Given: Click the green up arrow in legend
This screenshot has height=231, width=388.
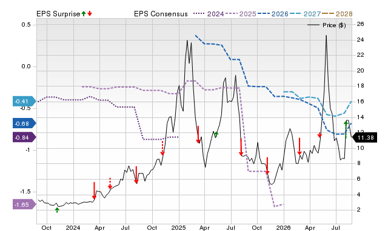Looking at the screenshot, I should click(x=84, y=13).
